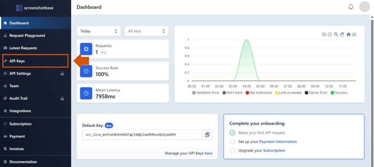Go to Request Playground page
The height and width of the screenshot is (167, 374).
[27, 36]
